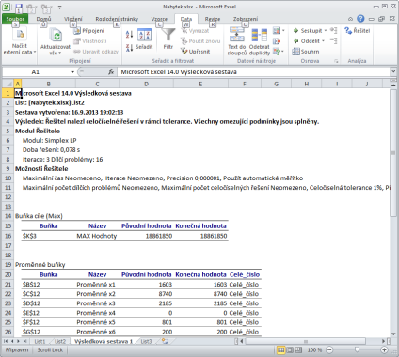The width and height of the screenshot is (399, 357).
Task: Select column D header
Action: pos(146,84)
